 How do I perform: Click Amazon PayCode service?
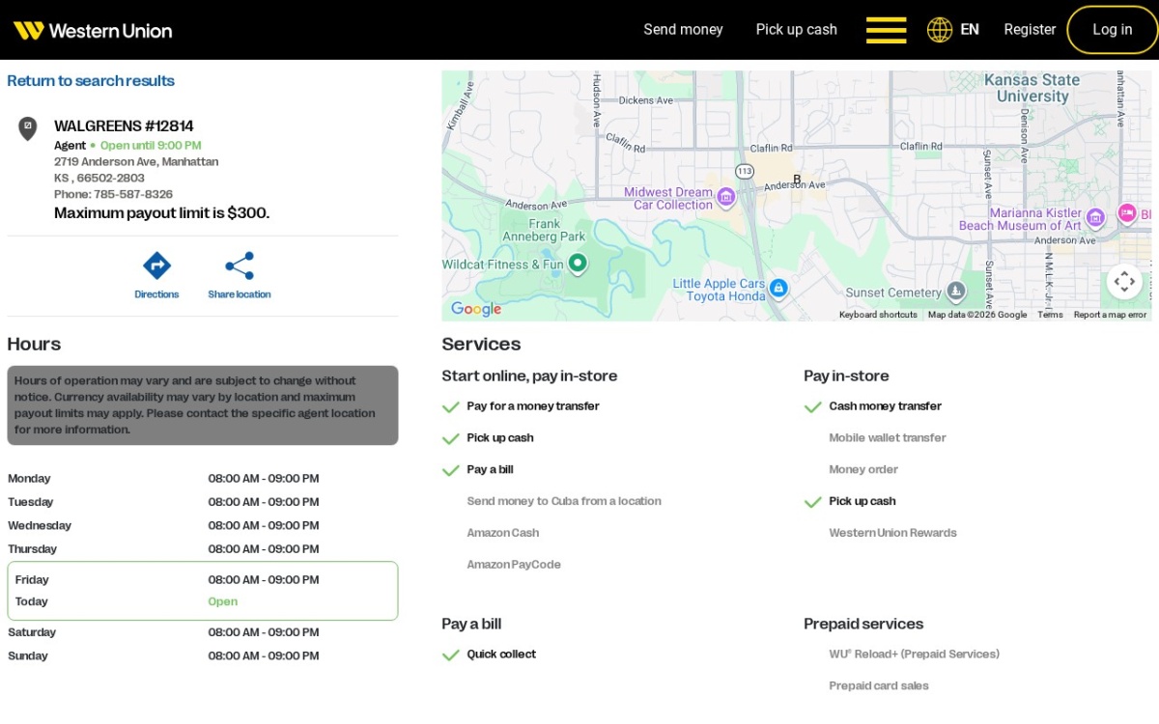pos(514,565)
